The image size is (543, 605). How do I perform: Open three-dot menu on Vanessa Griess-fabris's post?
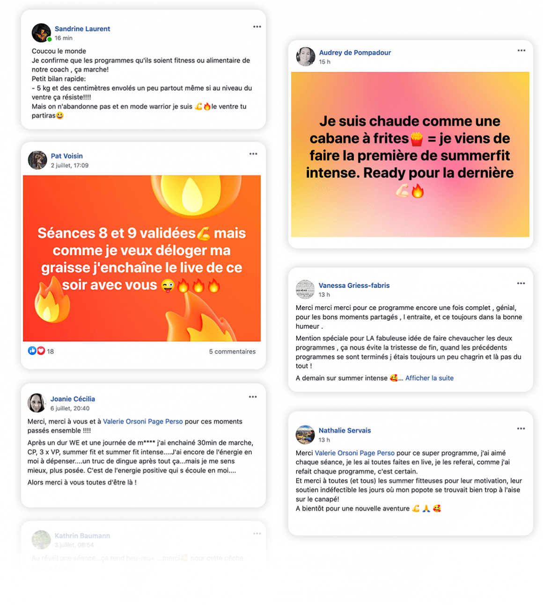coord(521,283)
